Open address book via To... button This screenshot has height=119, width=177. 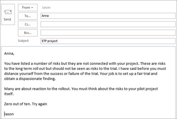[x=28, y=16]
